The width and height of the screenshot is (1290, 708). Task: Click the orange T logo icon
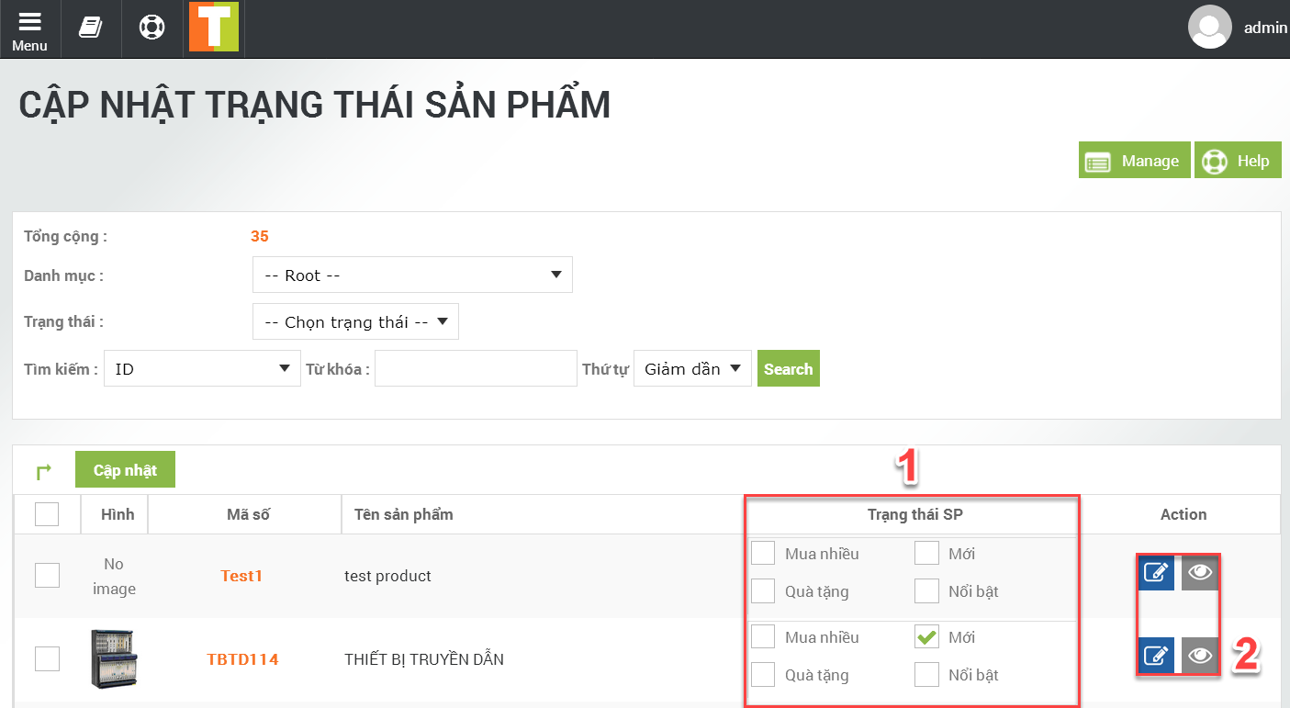pos(213,28)
